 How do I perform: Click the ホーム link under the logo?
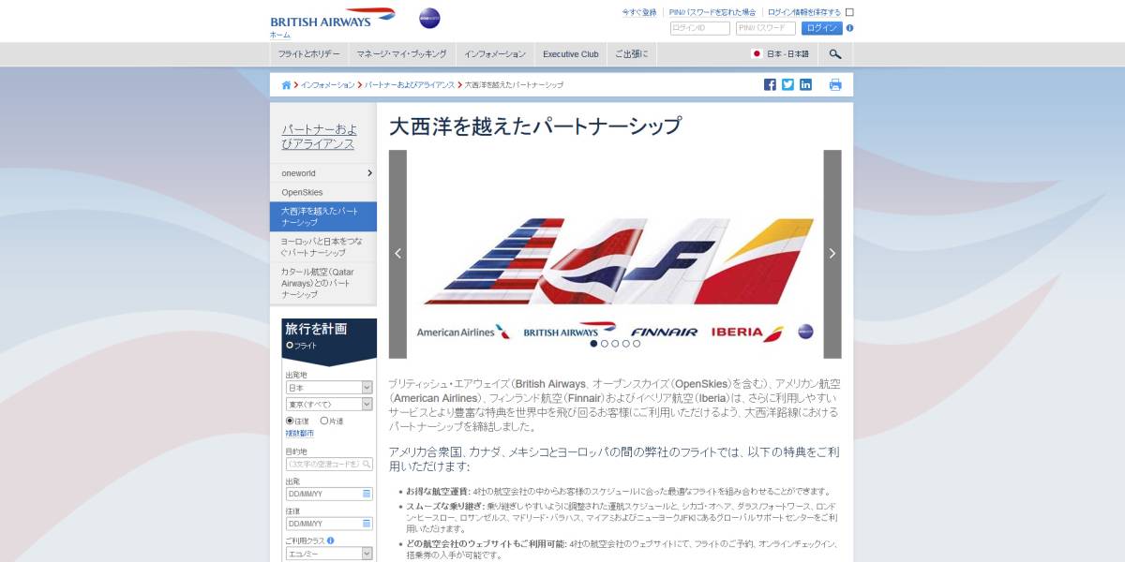(x=280, y=35)
